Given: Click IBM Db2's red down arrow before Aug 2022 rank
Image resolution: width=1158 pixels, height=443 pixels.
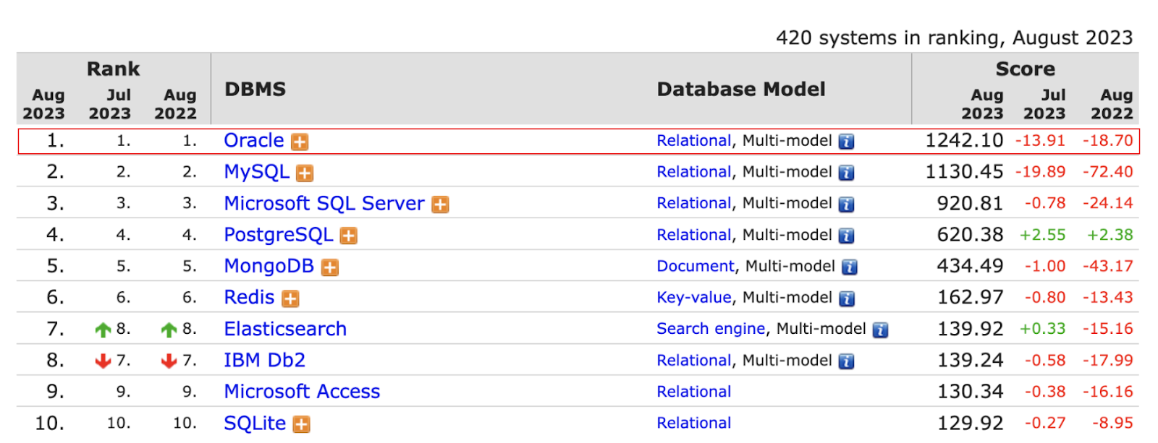Looking at the screenshot, I should pyautogui.click(x=169, y=361).
